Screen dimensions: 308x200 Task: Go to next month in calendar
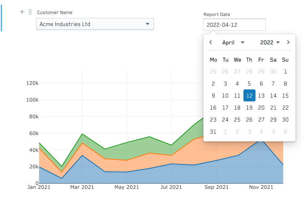click(x=288, y=42)
